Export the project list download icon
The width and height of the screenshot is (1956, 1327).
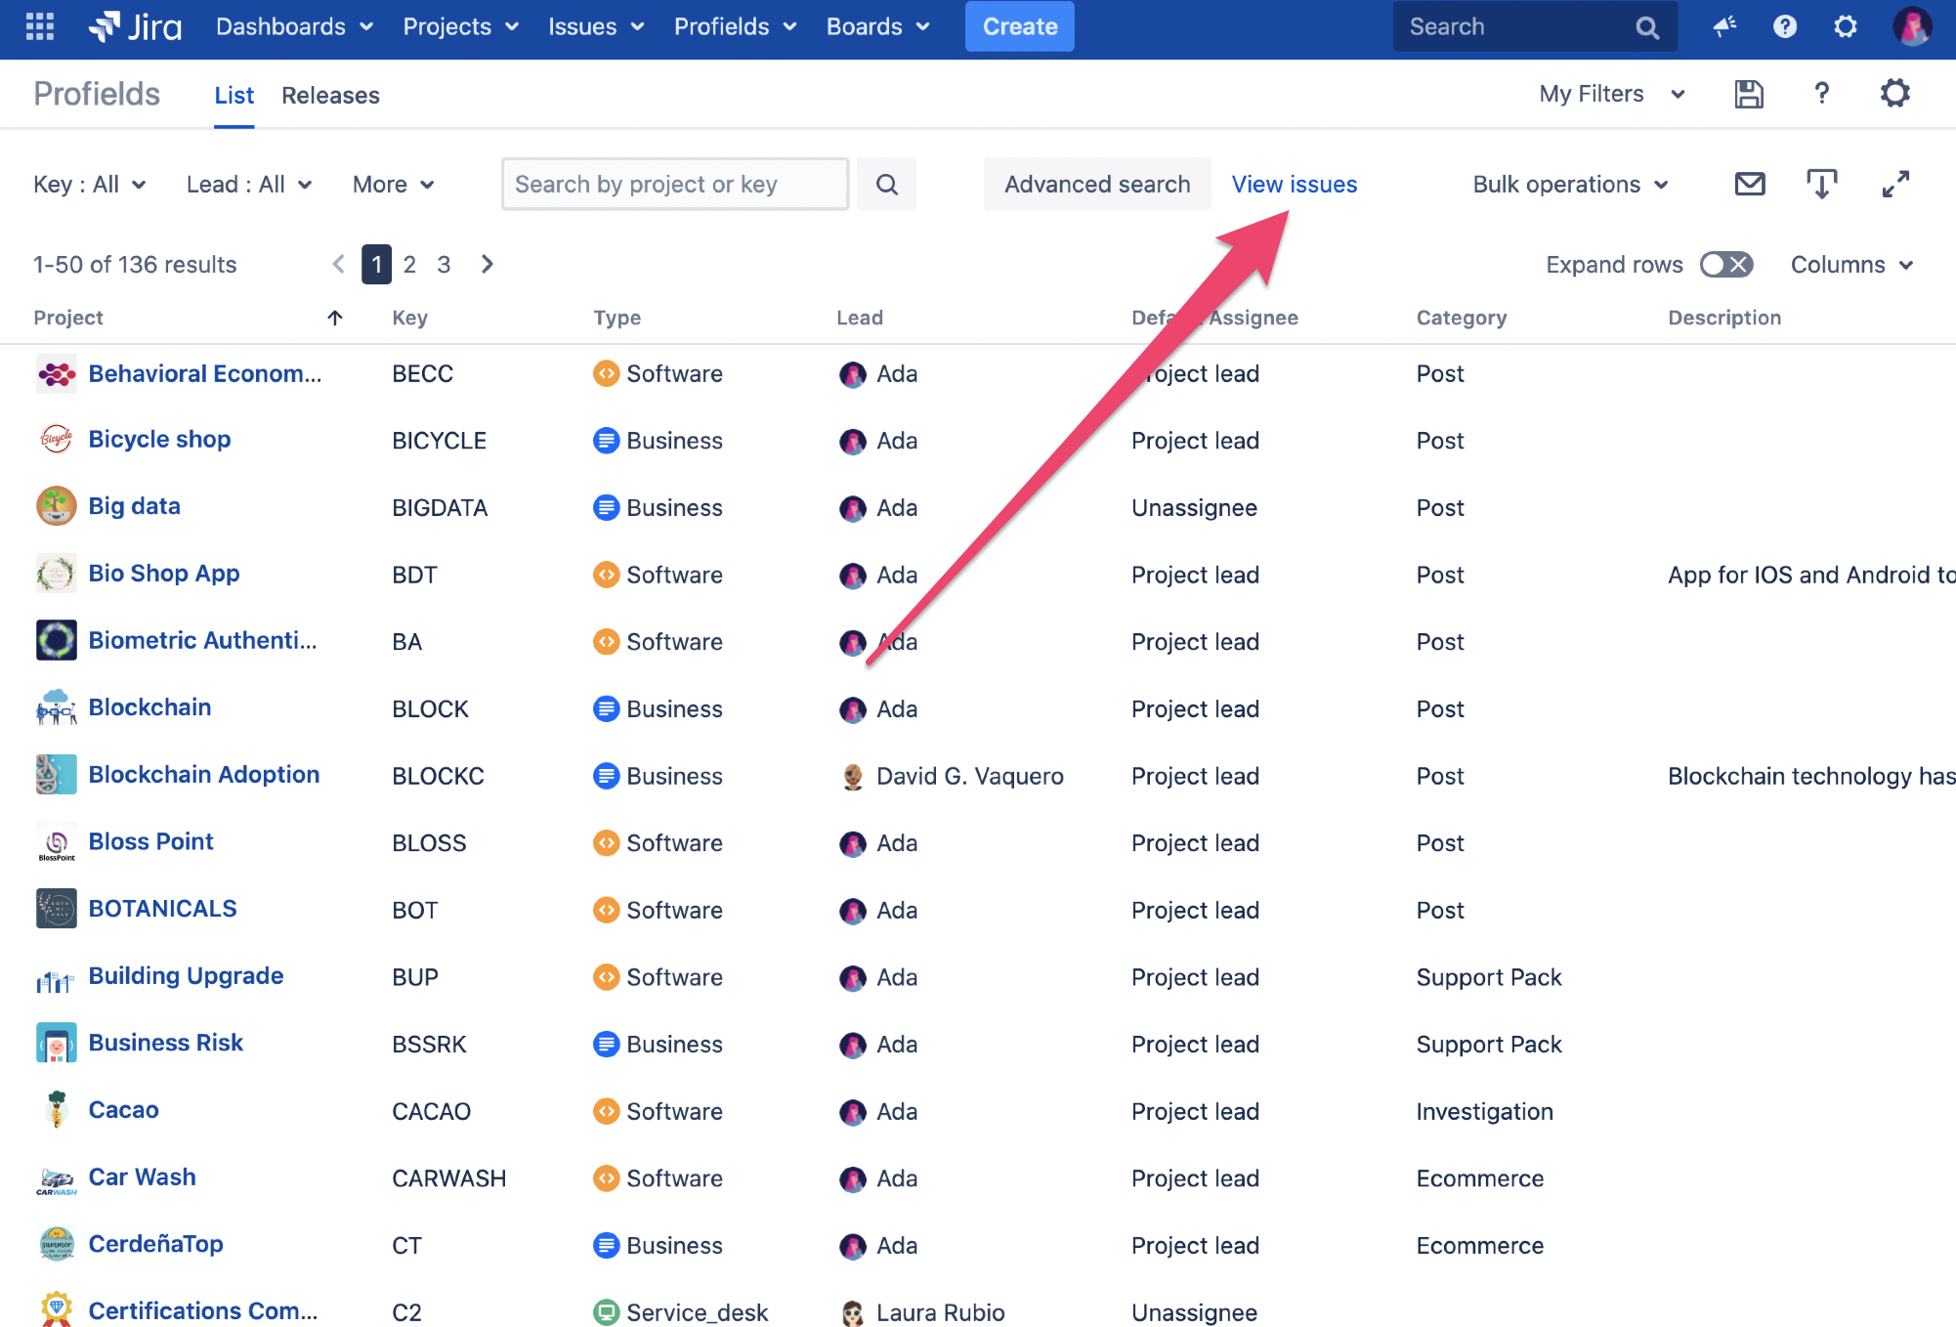tap(1821, 184)
